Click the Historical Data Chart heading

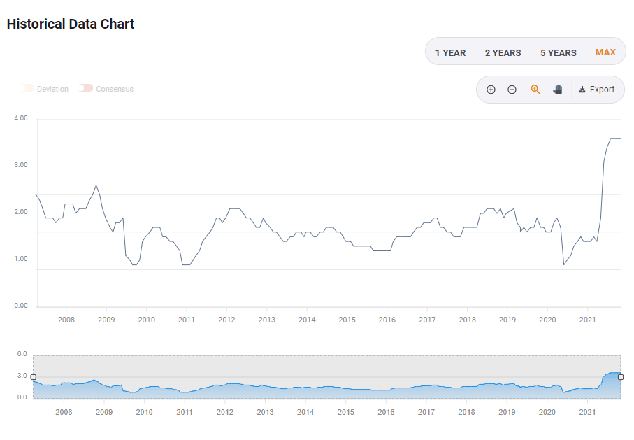click(x=71, y=24)
